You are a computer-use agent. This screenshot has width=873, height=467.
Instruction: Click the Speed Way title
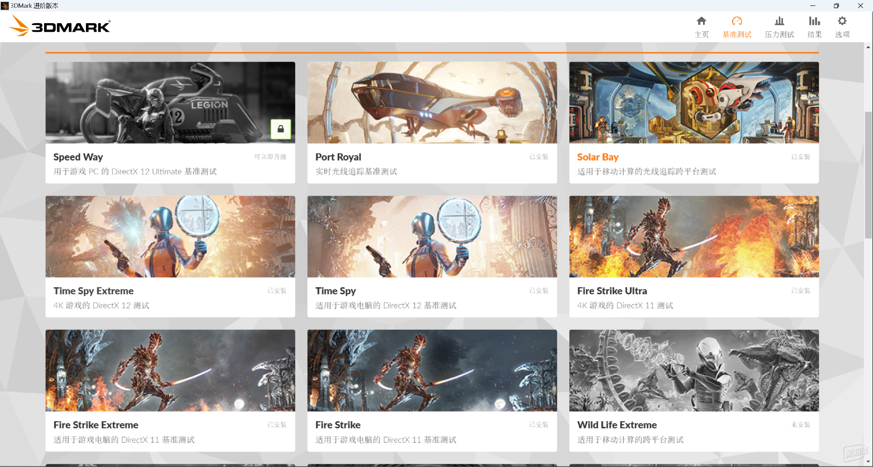coord(78,157)
